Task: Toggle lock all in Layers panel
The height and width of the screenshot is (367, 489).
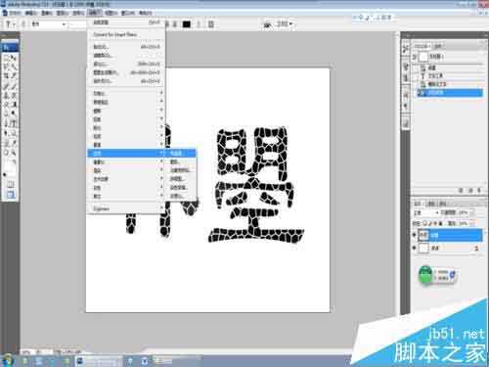Action: 440,223
